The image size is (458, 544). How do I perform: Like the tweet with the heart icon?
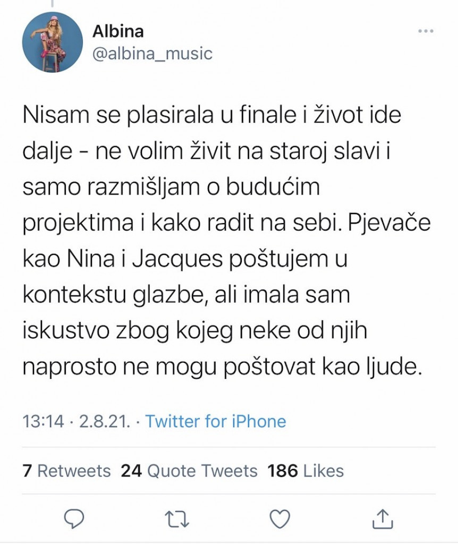pyautogui.click(x=280, y=518)
